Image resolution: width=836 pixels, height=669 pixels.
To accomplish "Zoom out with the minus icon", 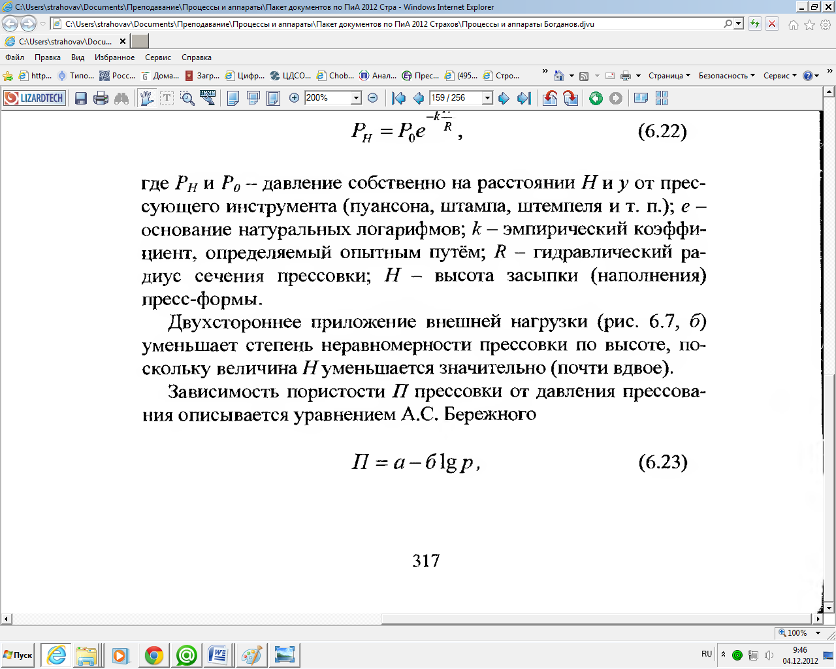I will click(373, 98).
